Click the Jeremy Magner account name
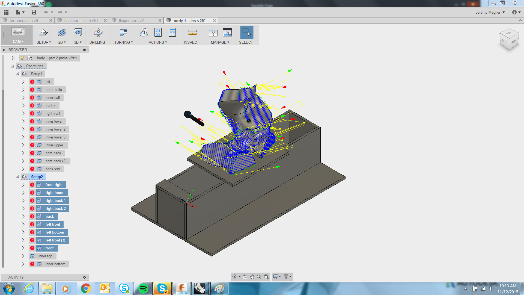The image size is (524, 295). click(489, 12)
